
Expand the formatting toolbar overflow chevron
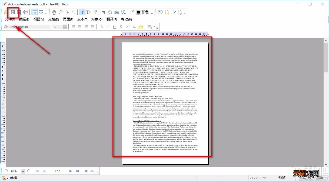click(157, 28)
